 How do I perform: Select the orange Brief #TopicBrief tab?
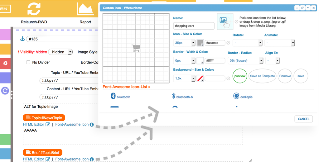[43, 153]
